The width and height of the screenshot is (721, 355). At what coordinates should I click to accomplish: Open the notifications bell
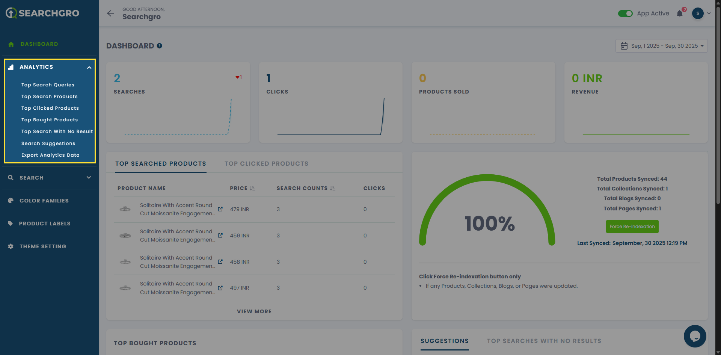coord(680,14)
